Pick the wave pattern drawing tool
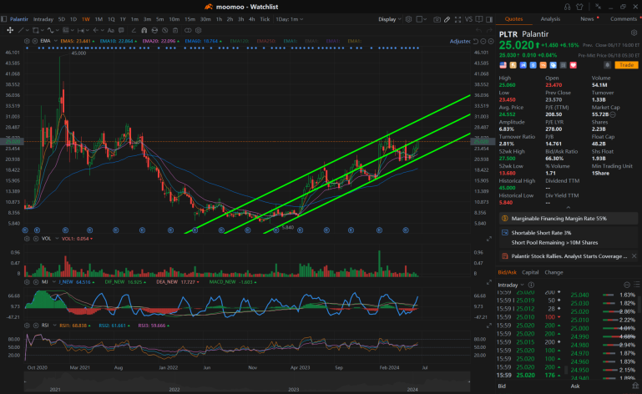The image size is (642, 394). [x=51, y=30]
